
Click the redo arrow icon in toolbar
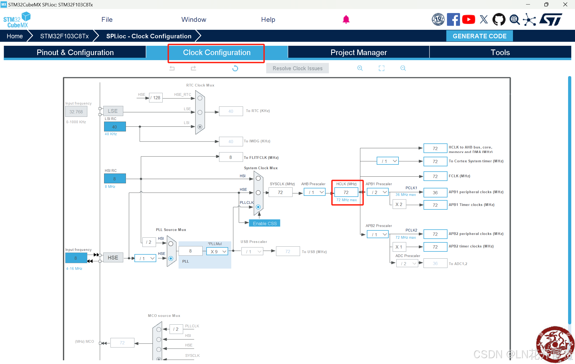(194, 68)
